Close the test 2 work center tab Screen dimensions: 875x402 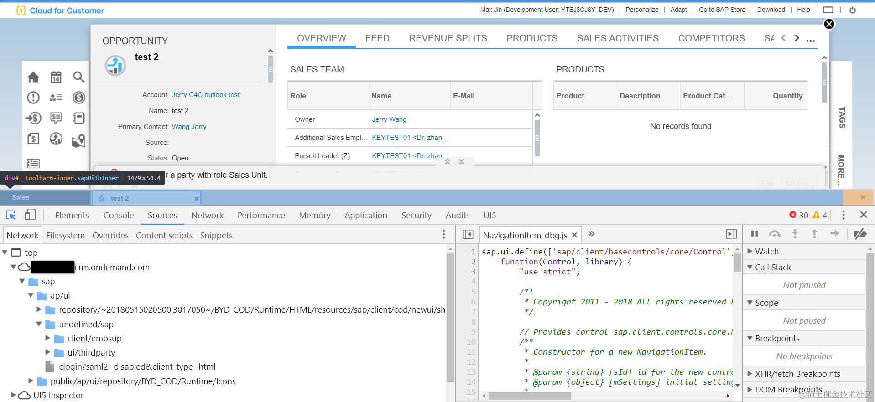point(196,198)
